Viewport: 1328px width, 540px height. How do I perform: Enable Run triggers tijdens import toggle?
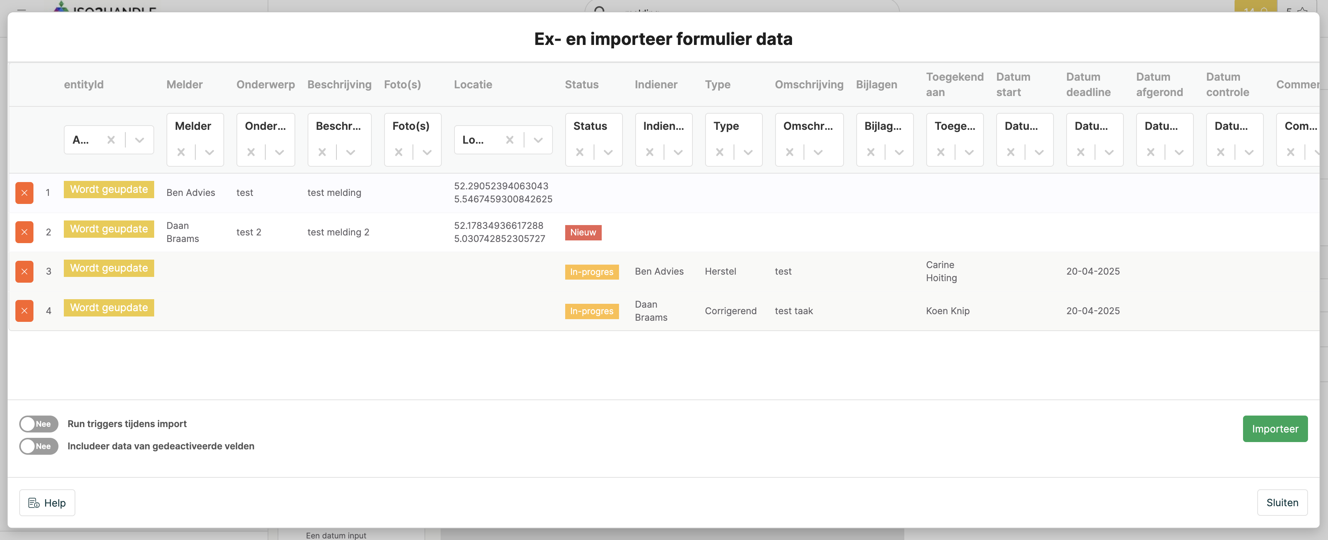pyautogui.click(x=39, y=424)
